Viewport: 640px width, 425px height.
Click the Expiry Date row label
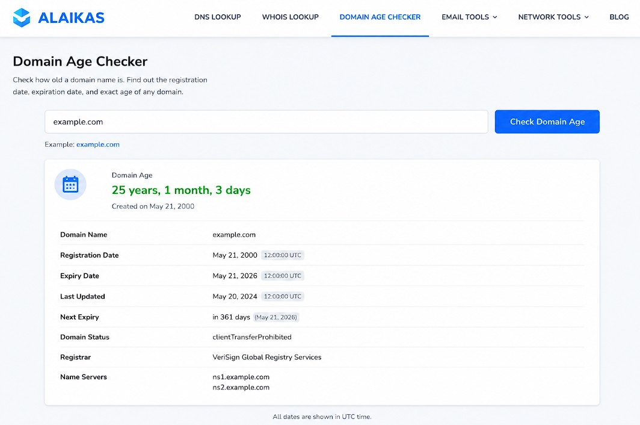(79, 276)
